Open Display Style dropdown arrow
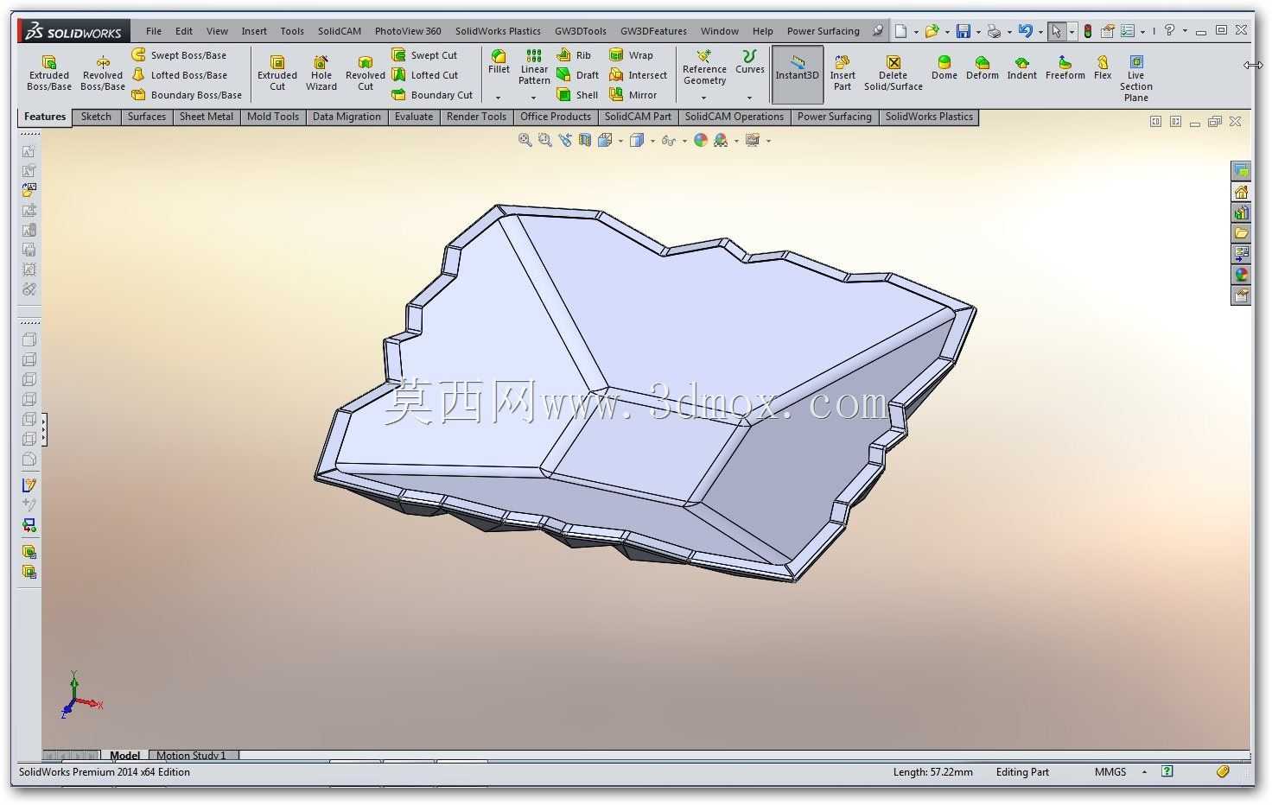The width and height of the screenshot is (1272, 805). point(652,141)
